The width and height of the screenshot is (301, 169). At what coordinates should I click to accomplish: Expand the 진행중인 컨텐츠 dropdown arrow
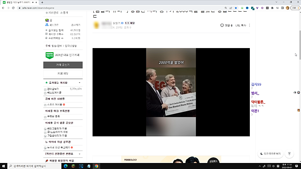(x=79, y=154)
